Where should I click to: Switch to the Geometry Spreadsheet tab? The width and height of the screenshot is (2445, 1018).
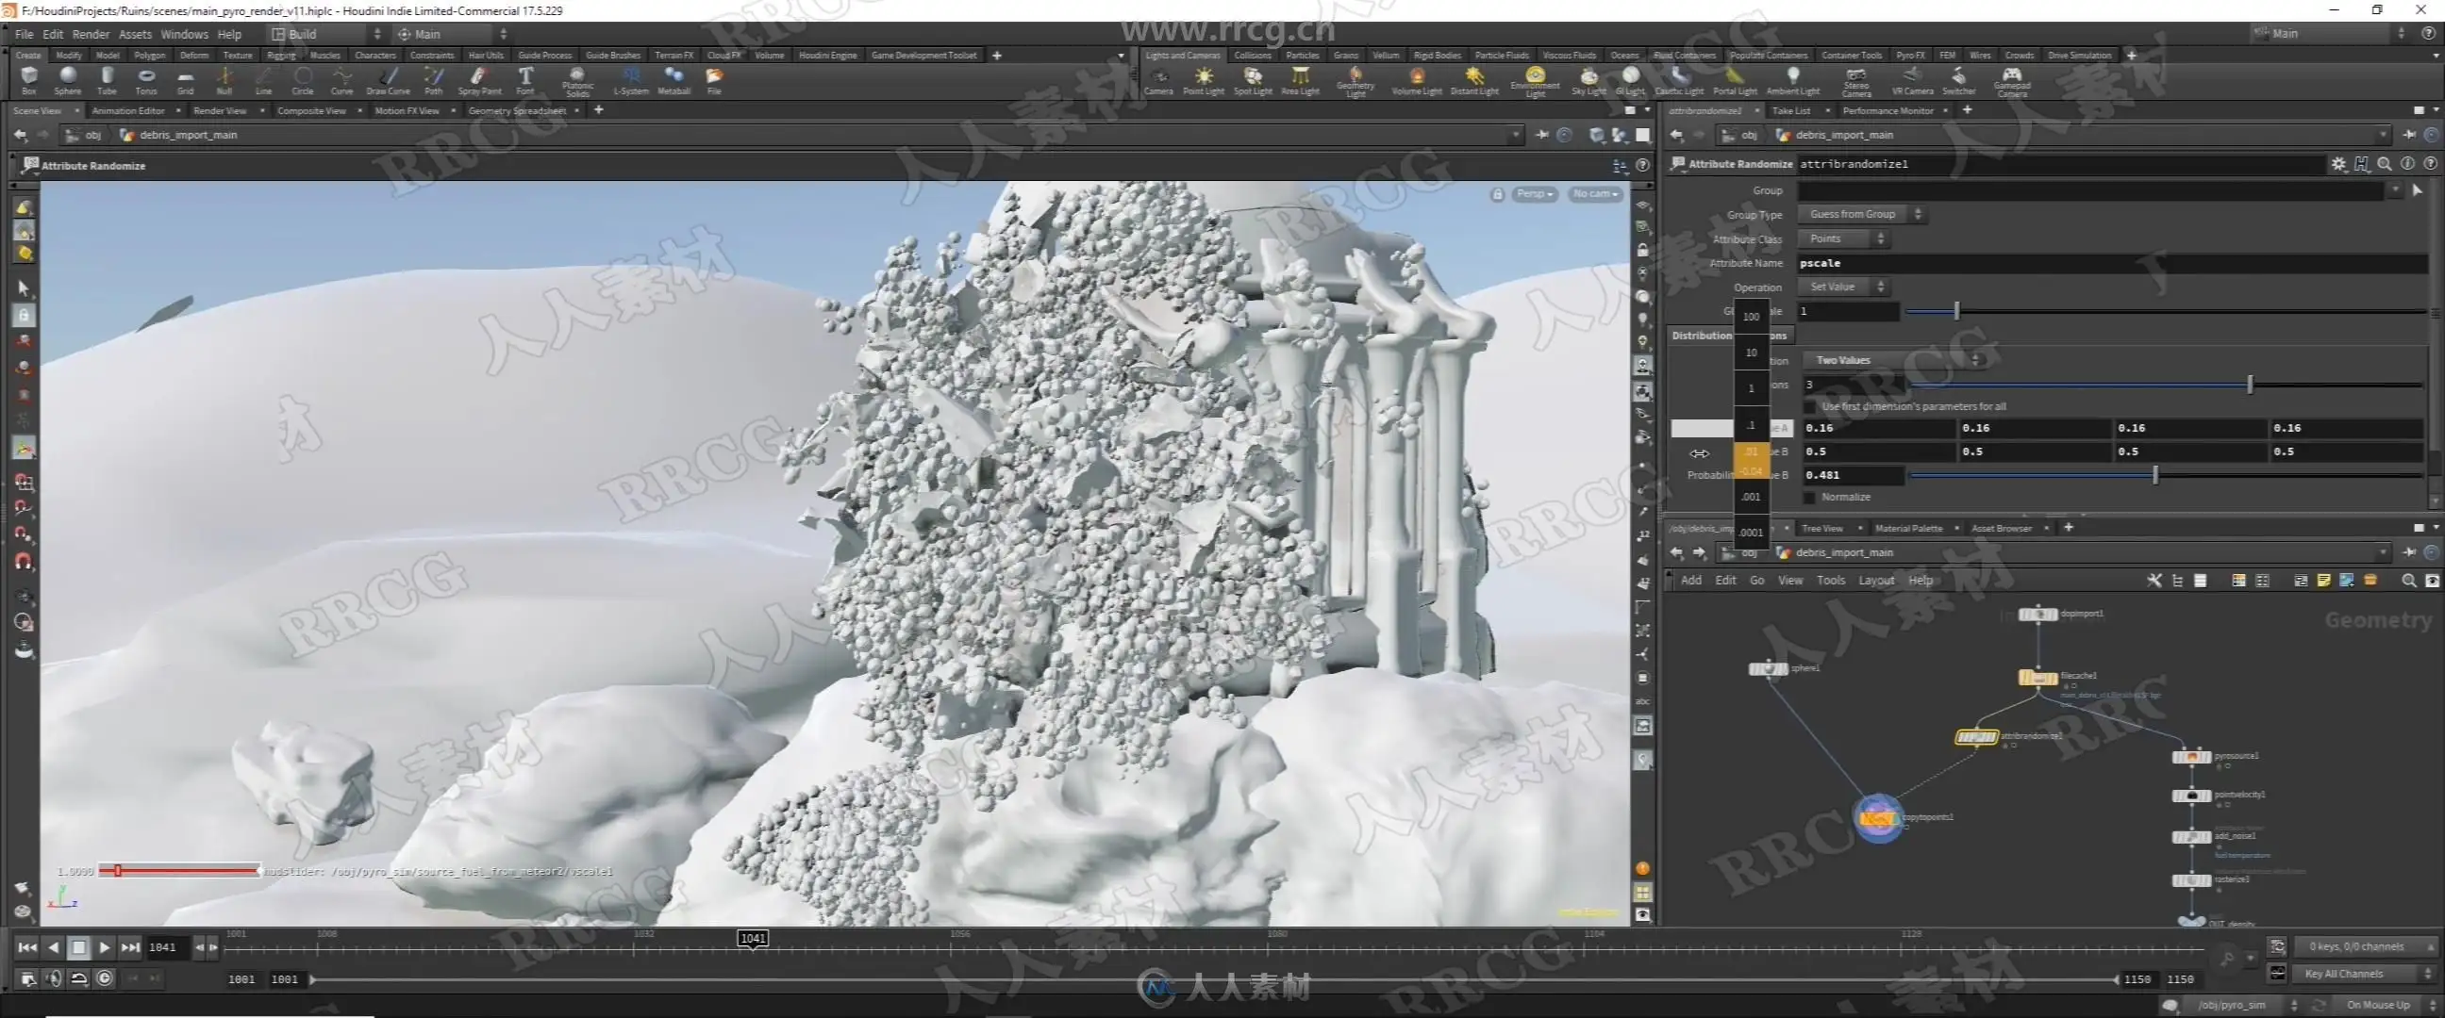[517, 111]
